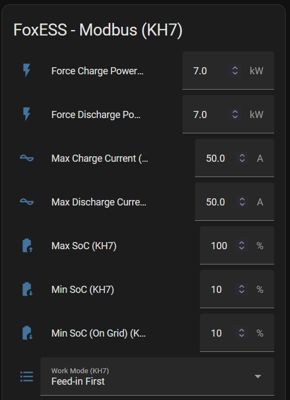Image resolution: width=290 pixels, height=400 pixels.
Task: Click the Max SoC battery-up icon
Action: click(x=27, y=246)
